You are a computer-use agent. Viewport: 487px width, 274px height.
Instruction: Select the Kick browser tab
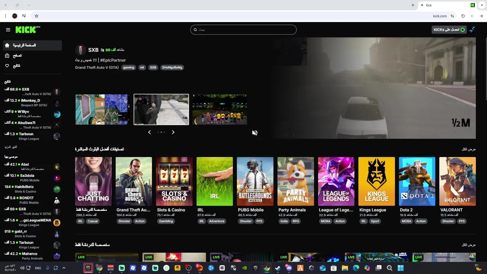coord(448,5)
